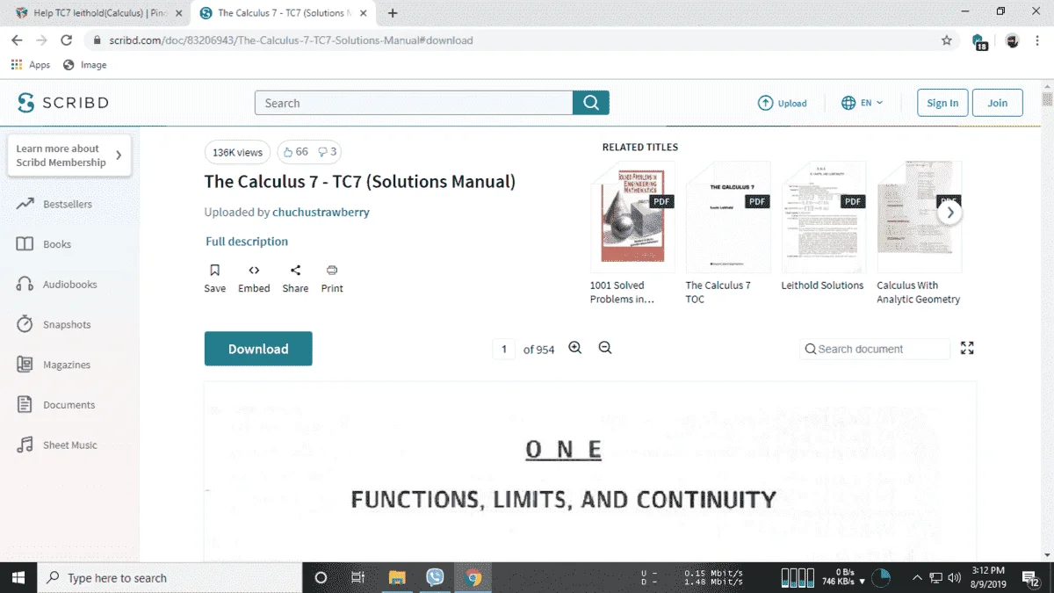
Task: Click into the main Scribd Search field
Action: [414, 103]
